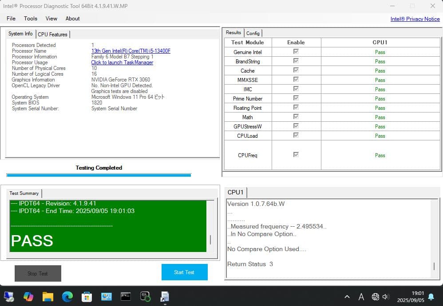
Task: Open the Microsoft Store taskbar icon
Action: pos(87,297)
